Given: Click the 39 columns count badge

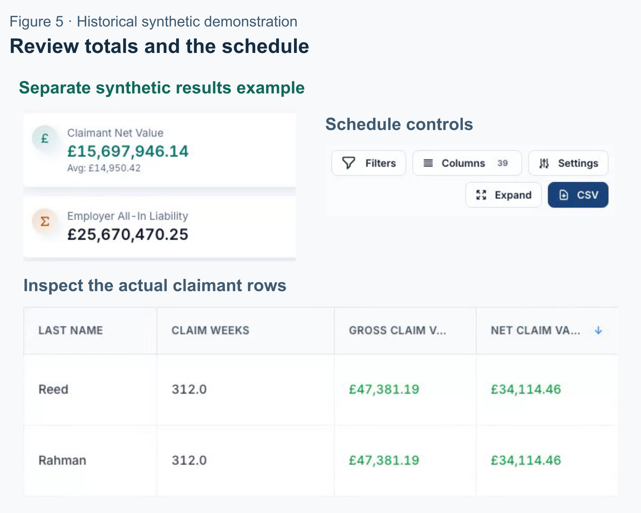Looking at the screenshot, I should (503, 163).
